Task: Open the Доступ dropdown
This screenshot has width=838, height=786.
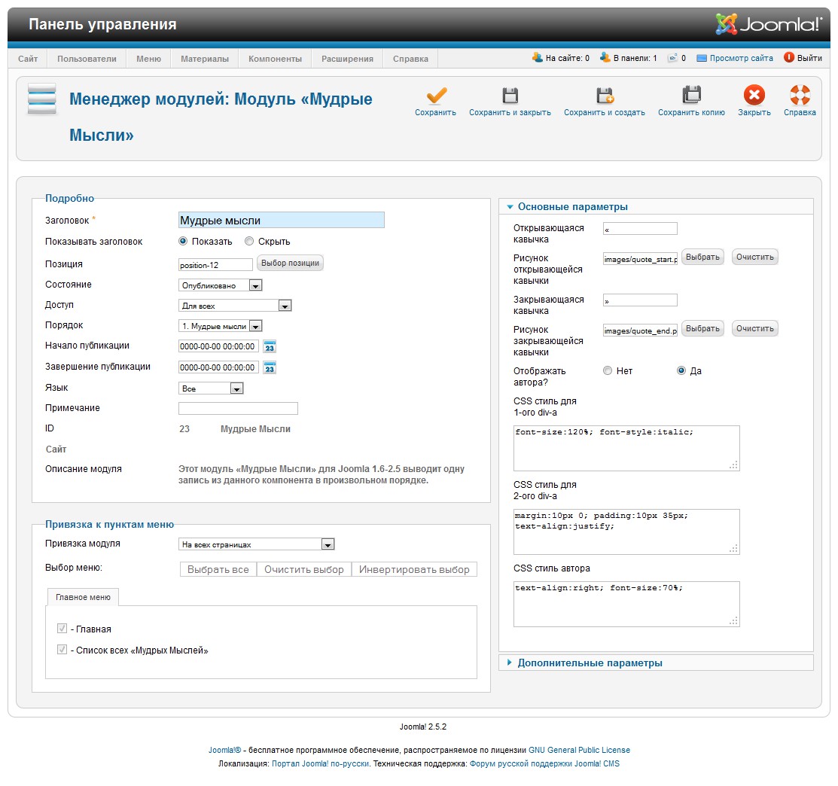Action: coord(235,306)
